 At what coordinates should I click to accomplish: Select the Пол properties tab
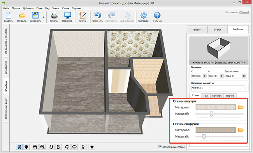click(206, 96)
